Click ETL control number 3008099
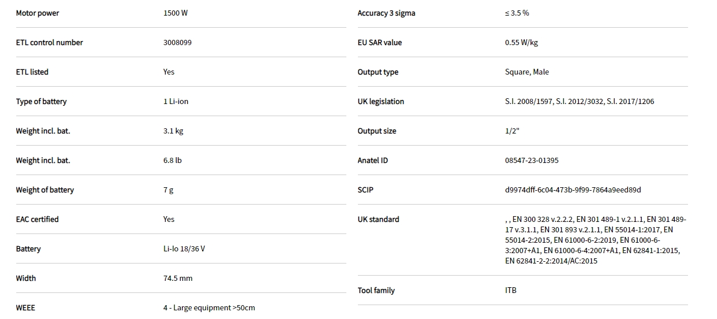The image size is (717, 319). [x=177, y=43]
